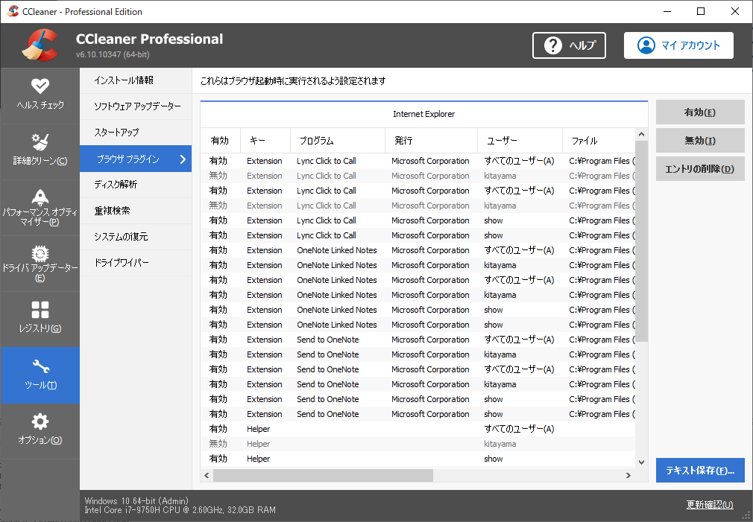The width and height of the screenshot is (753, 522).
Task: Select Helper row for すべてのユーザー(A)
Action: (418, 428)
